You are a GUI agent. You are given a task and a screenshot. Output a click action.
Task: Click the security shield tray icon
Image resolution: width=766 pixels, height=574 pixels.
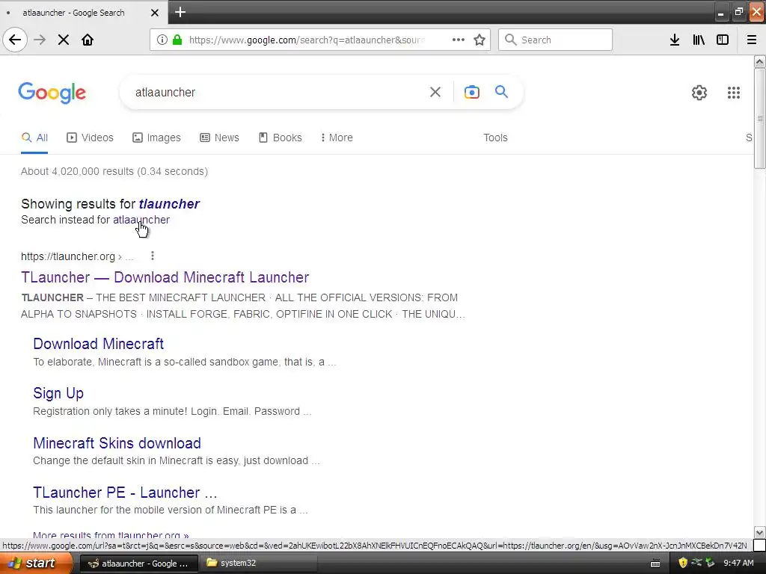(x=683, y=563)
